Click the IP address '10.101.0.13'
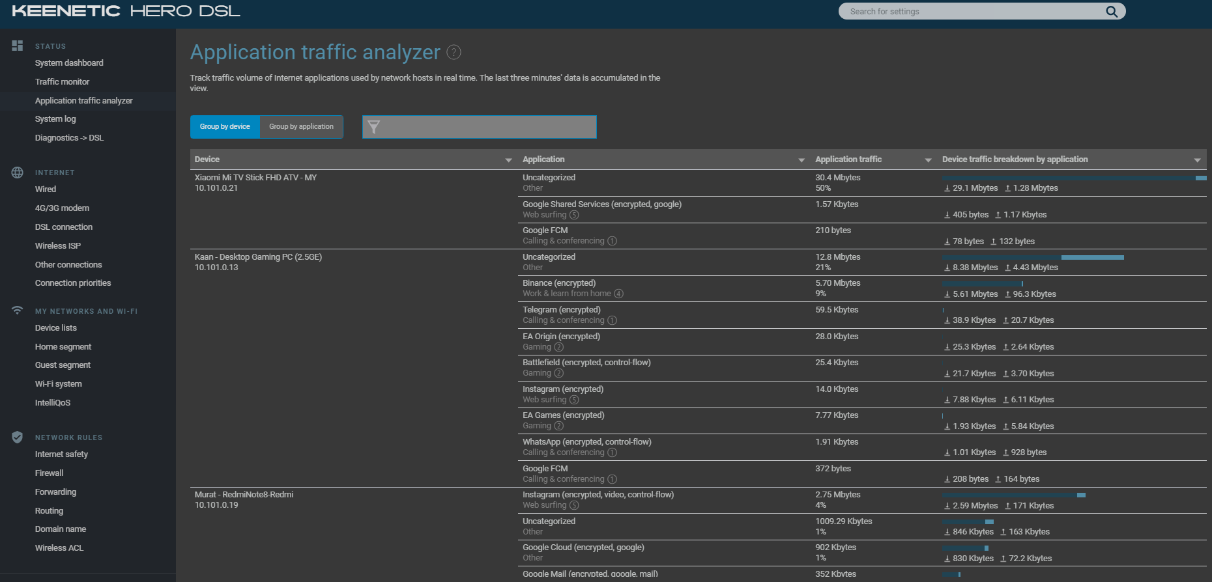 [x=216, y=268]
